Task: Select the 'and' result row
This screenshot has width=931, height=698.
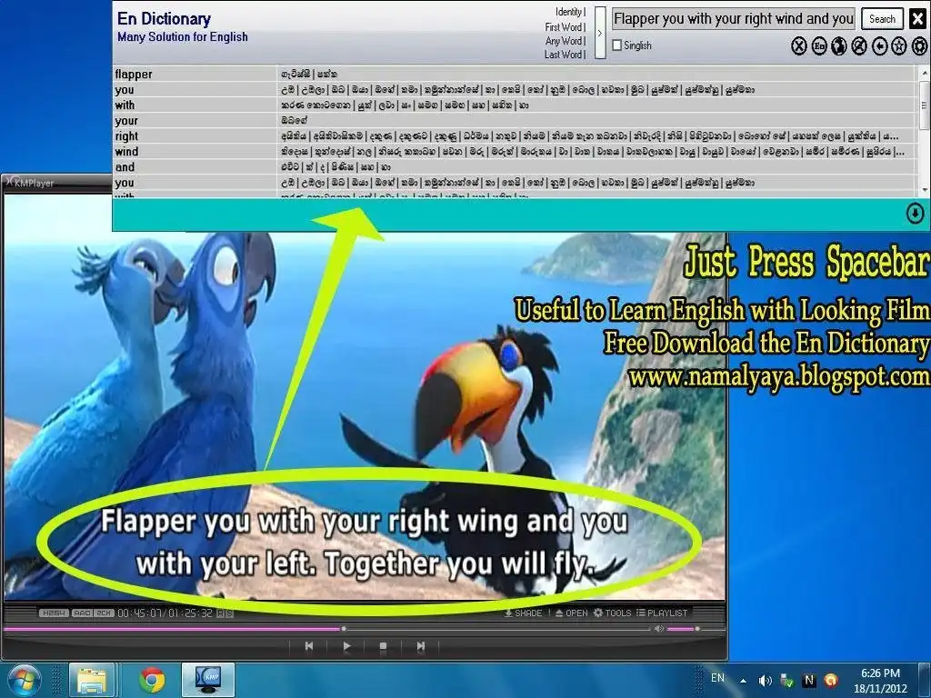Action: pyautogui.click(x=515, y=167)
